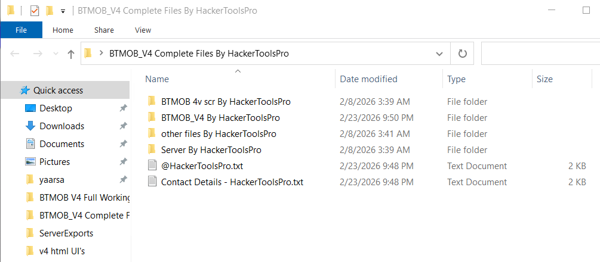The image size is (600, 262).
Task: Sort files by Date modified column
Action: (368, 79)
